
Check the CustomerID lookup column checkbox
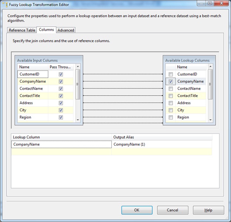tap(171, 74)
